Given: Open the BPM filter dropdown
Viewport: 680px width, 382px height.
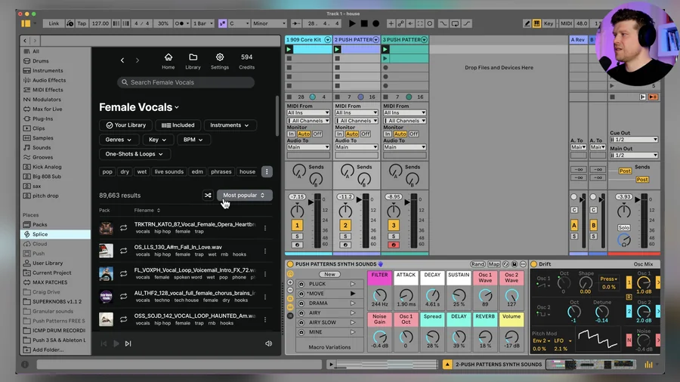Looking at the screenshot, I should coord(193,140).
